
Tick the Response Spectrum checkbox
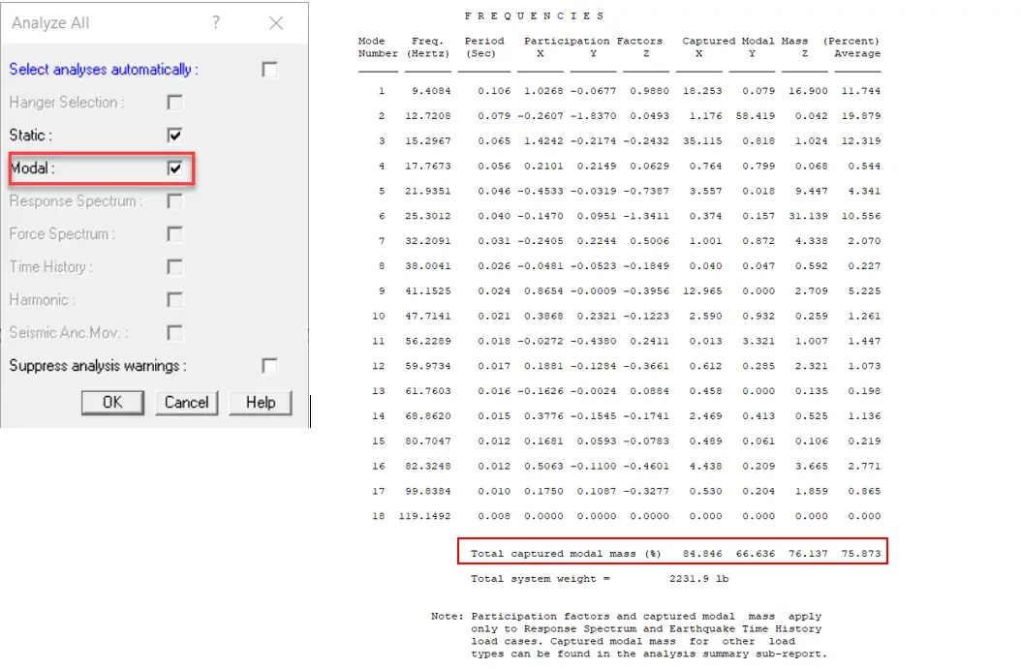point(174,201)
